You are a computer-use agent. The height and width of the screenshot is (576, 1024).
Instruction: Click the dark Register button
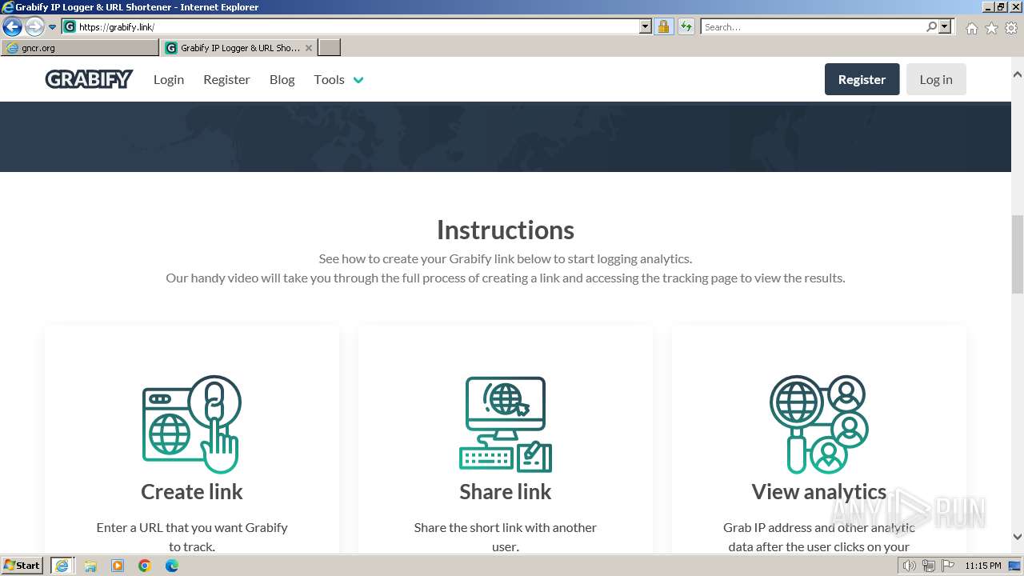[862, 79]
